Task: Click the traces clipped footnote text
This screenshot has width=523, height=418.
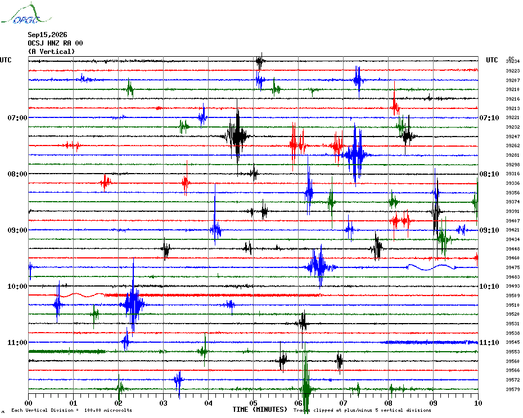Action: tap(362, 410)
